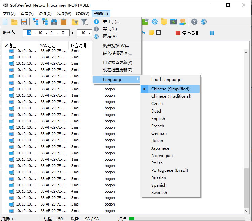Viewport: 252px width, 221px height.
Task: Open the 选项(W) menu
Action: point(64,14)
